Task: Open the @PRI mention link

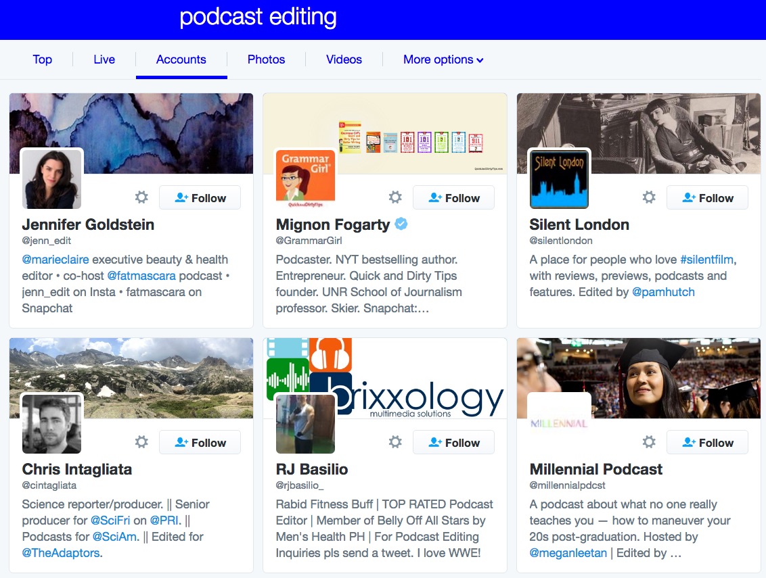Action: pyautogui.click(x=164, y=521)
